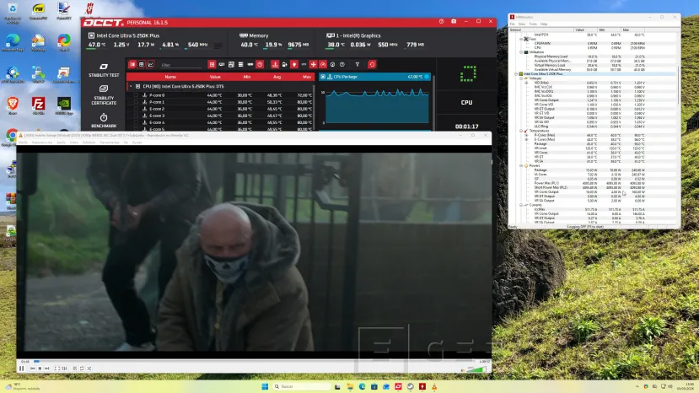This screenshot has width=699, height=393.
Task: Switch OCCT monitoring to graph-only view
Action: click(151, 65)
